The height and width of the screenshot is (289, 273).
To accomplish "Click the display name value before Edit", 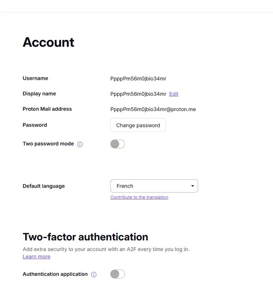I will (138, 94).
